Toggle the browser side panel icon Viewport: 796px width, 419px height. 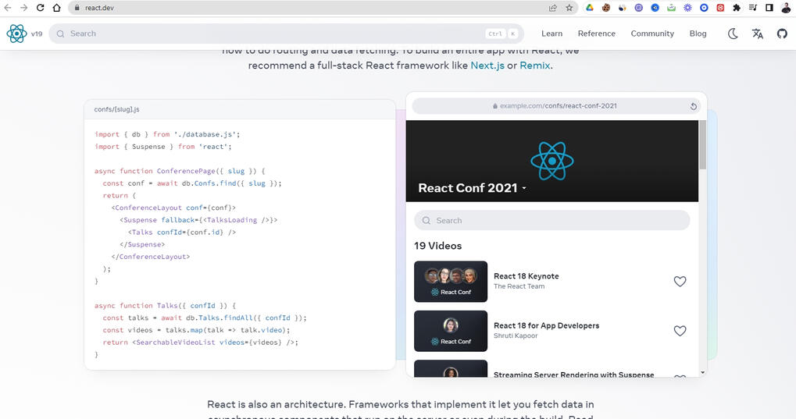click(x=769, y=8)
